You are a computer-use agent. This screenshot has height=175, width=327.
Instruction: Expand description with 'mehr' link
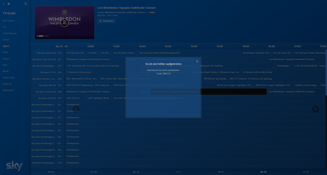[x=152, y=12]
